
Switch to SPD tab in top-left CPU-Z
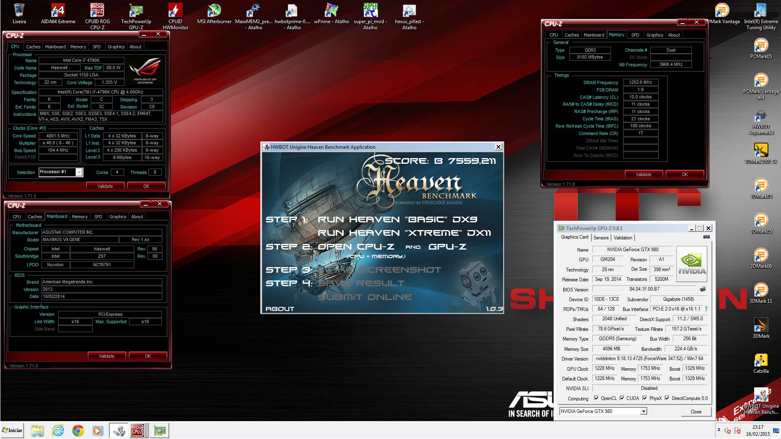[97, 47]
